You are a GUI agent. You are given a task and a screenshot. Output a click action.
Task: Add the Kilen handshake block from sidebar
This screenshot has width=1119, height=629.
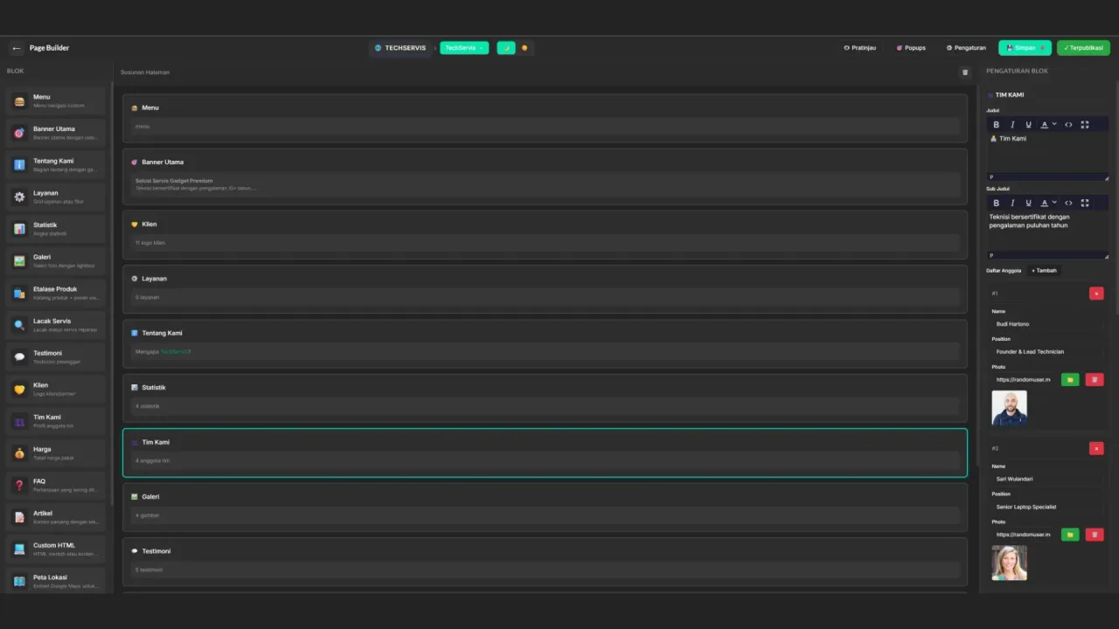coord(56,390)
